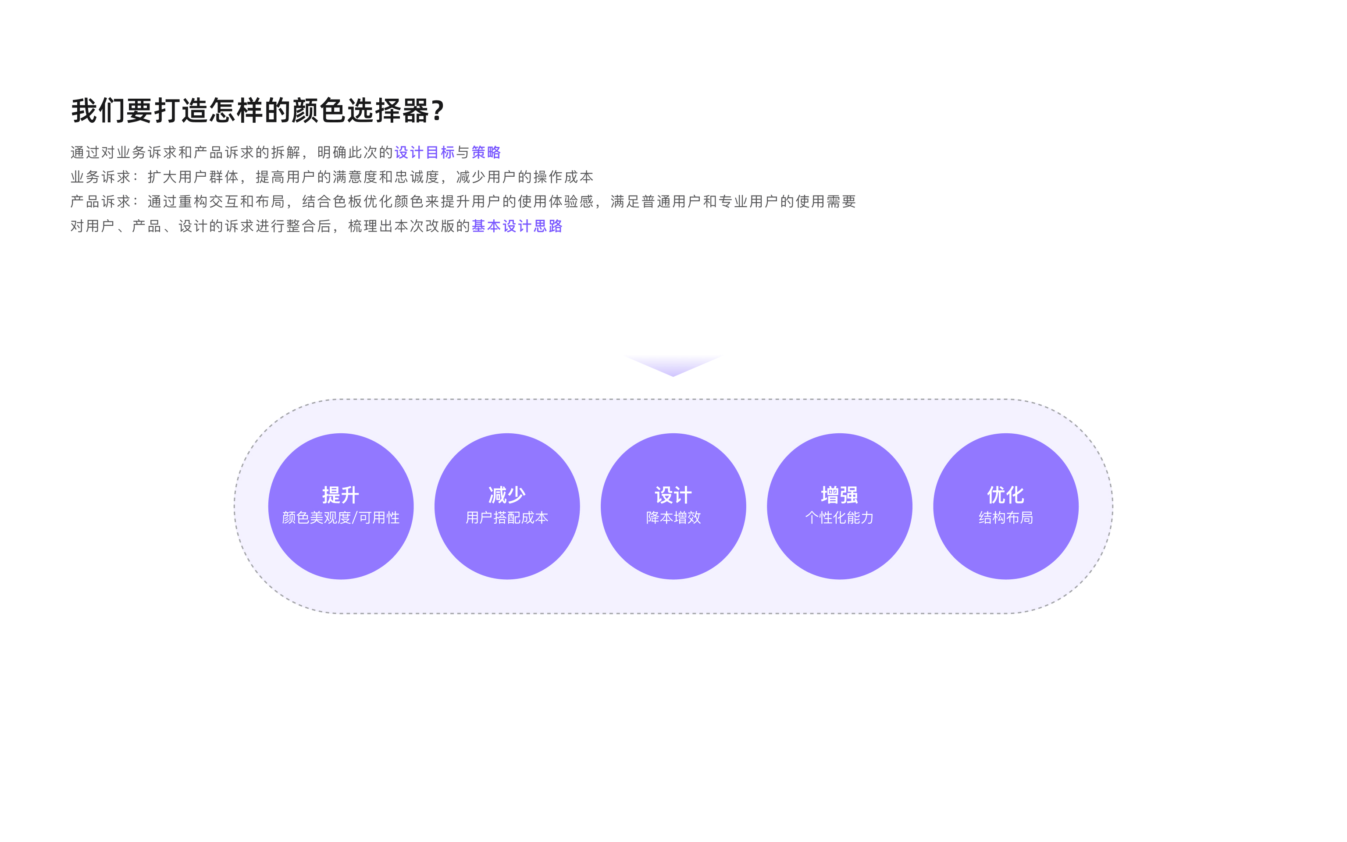Click the 产品诉求 text line

pyautogui.click(x=464, y=202)
